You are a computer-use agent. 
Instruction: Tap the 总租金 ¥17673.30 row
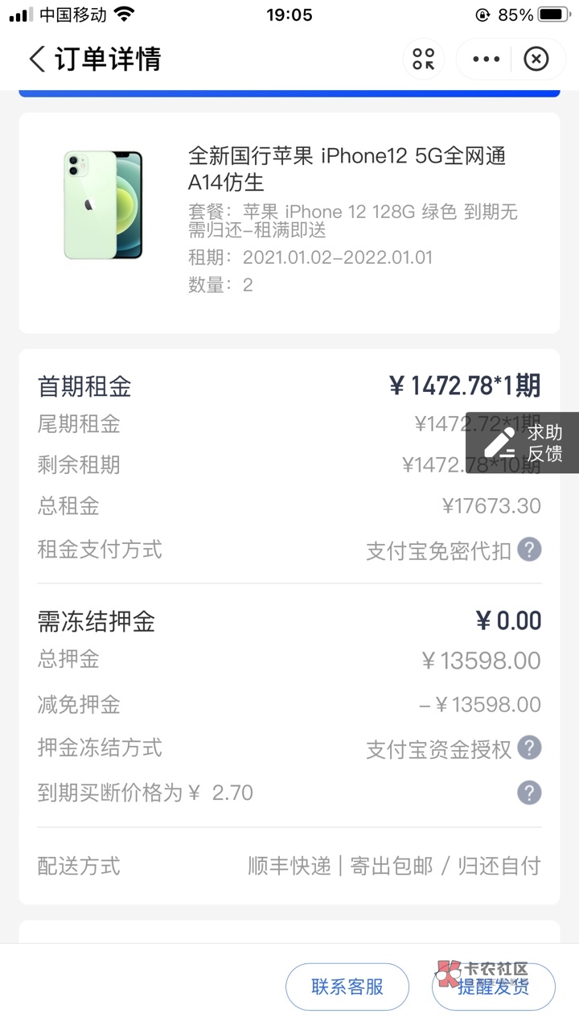pos(289,506)
